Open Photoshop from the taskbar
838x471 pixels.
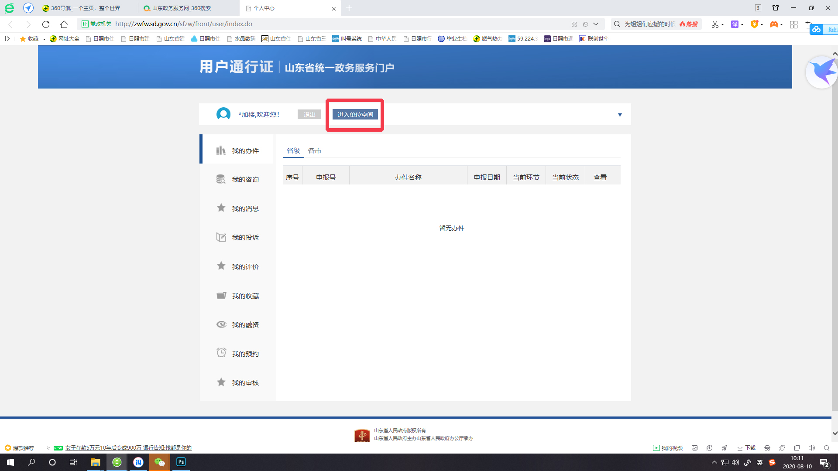(181, 462)
